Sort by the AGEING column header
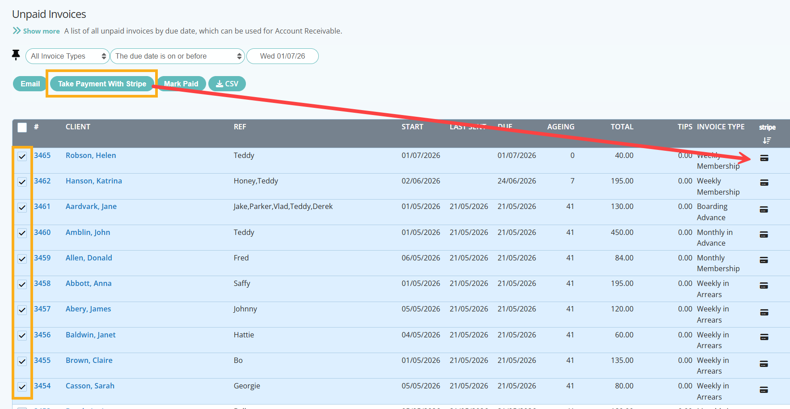Screen dimensions: 790x409 pos(561,127)
